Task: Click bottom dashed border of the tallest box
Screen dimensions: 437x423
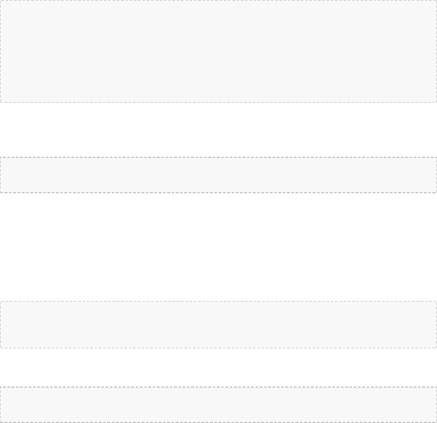Action: (218, 102)
